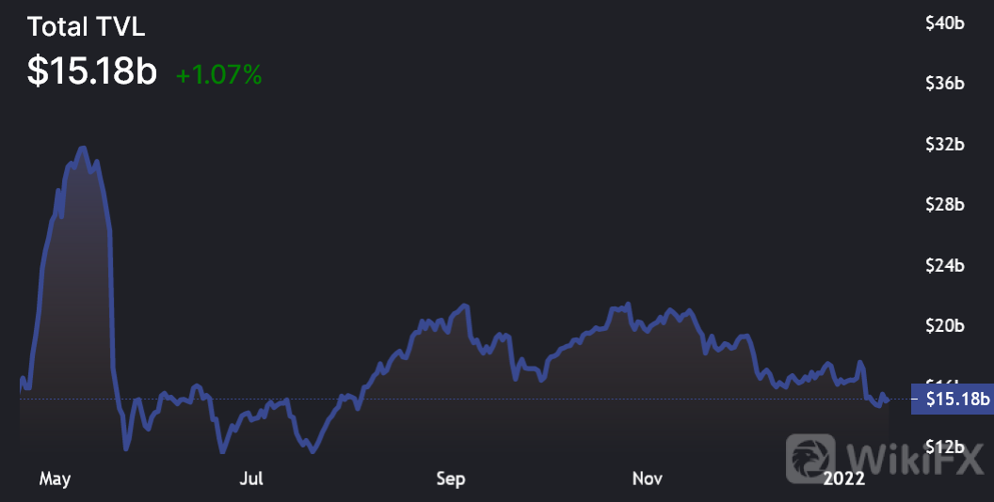Click the blue $15.18b price tag
Viewport: 994px width, 502px height.
pyautogui.click(x=953, y=400)
